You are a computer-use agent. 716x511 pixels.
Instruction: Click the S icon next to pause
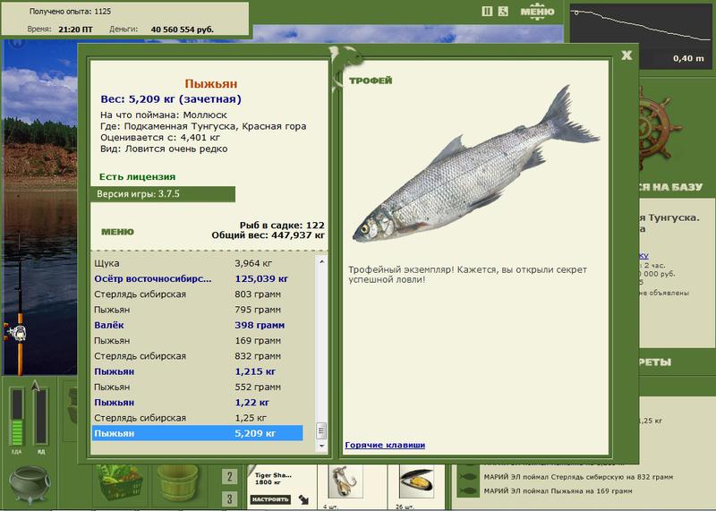click(503, 12)
